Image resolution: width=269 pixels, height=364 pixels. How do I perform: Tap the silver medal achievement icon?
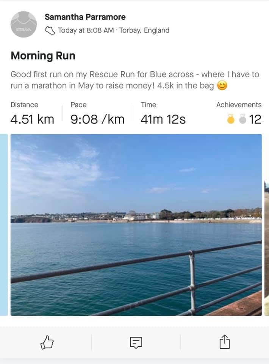coord(242,119)
